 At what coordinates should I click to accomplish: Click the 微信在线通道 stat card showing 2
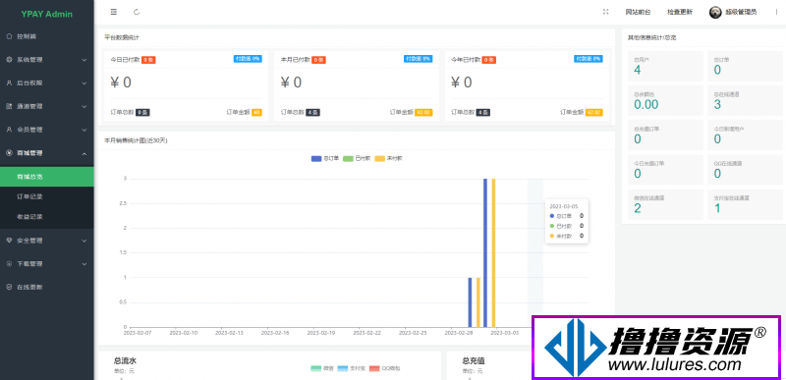(665, 204)
